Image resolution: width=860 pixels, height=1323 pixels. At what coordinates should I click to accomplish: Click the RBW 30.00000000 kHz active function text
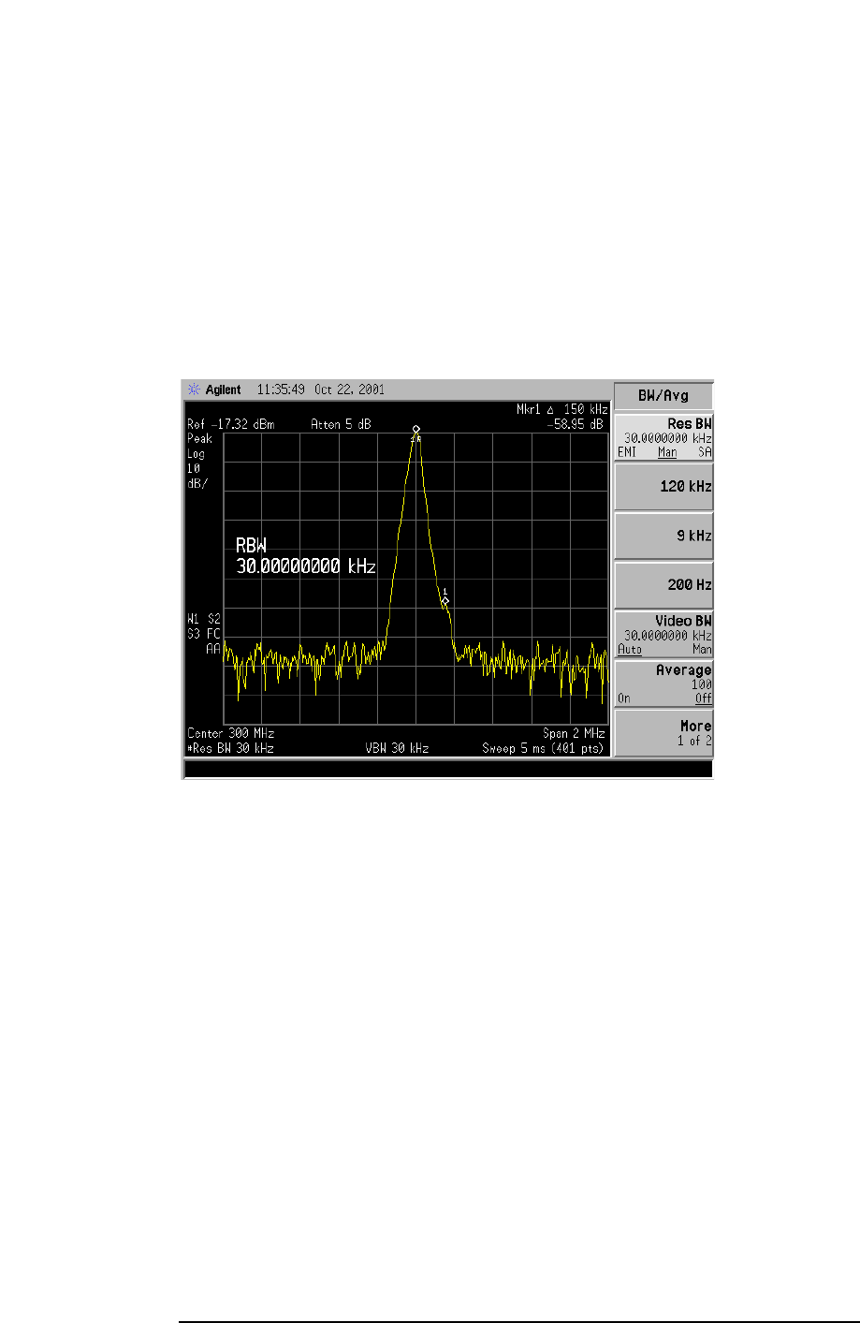click(x=306, y=556)
